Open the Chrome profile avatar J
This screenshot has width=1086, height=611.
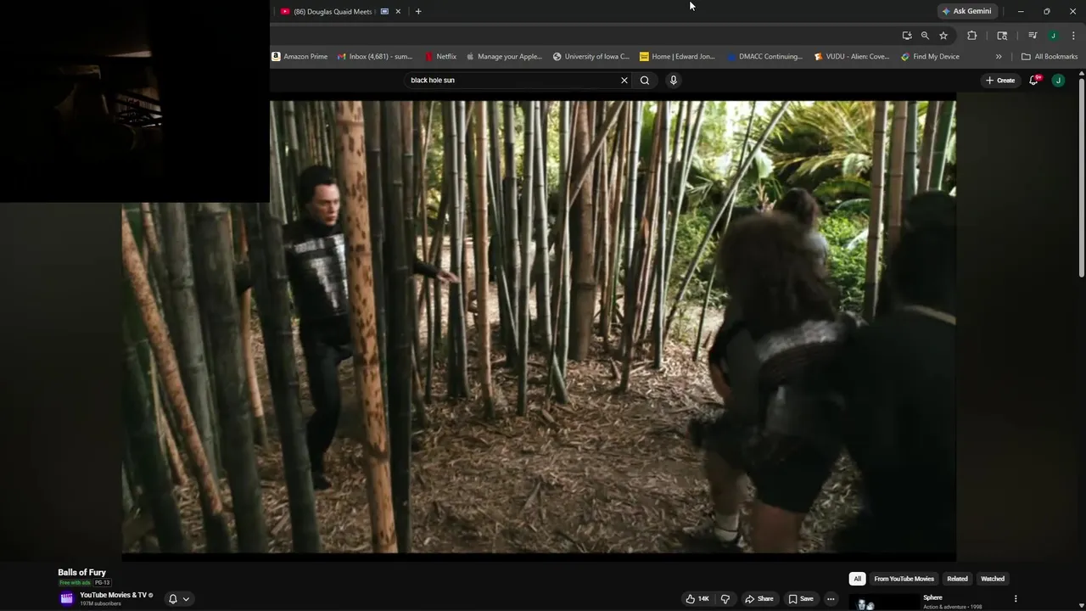tap(1053, 36)
